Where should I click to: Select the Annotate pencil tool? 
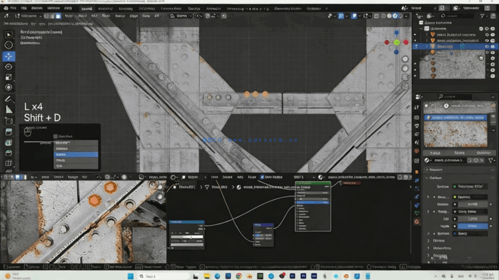coord(9,99)
